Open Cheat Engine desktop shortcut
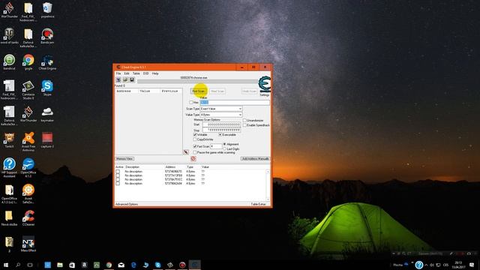Screen dimensions: 480x270 click(x=47, y=62)
